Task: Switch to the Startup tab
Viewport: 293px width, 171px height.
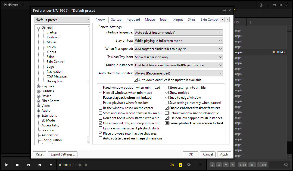Action: pos(116,20)
